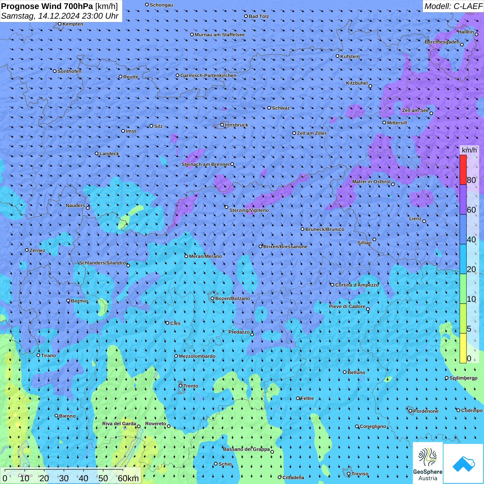The height and width of the screenshot is (484, 484).
Task: Click the 'Rovereto' label
Action: pos(156,423)
